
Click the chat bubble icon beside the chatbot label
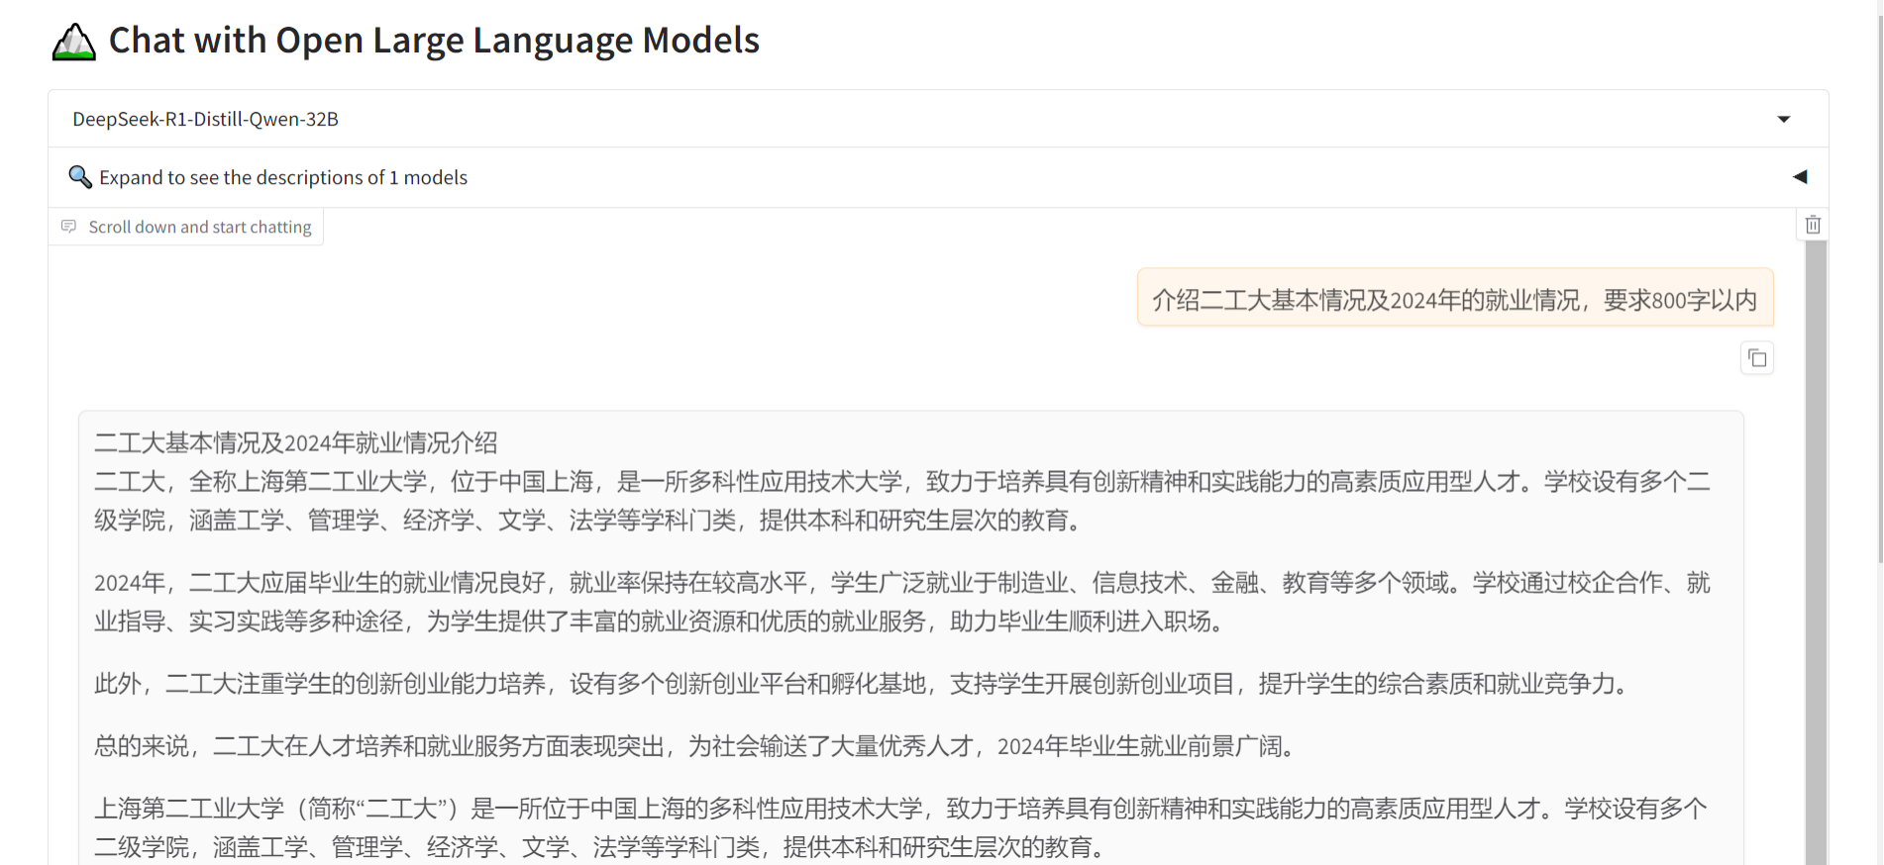tap(68, 227)
